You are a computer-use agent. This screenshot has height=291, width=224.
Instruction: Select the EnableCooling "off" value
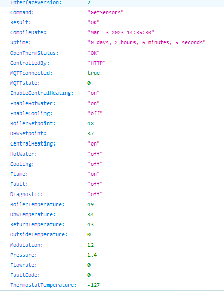tap(95, 113)
